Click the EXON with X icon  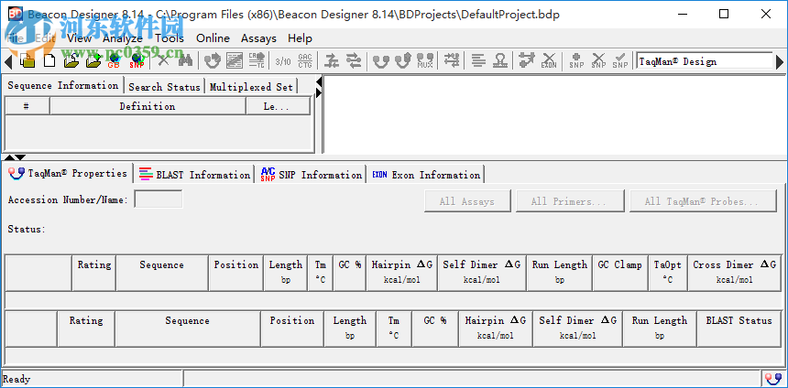[548, 61]
